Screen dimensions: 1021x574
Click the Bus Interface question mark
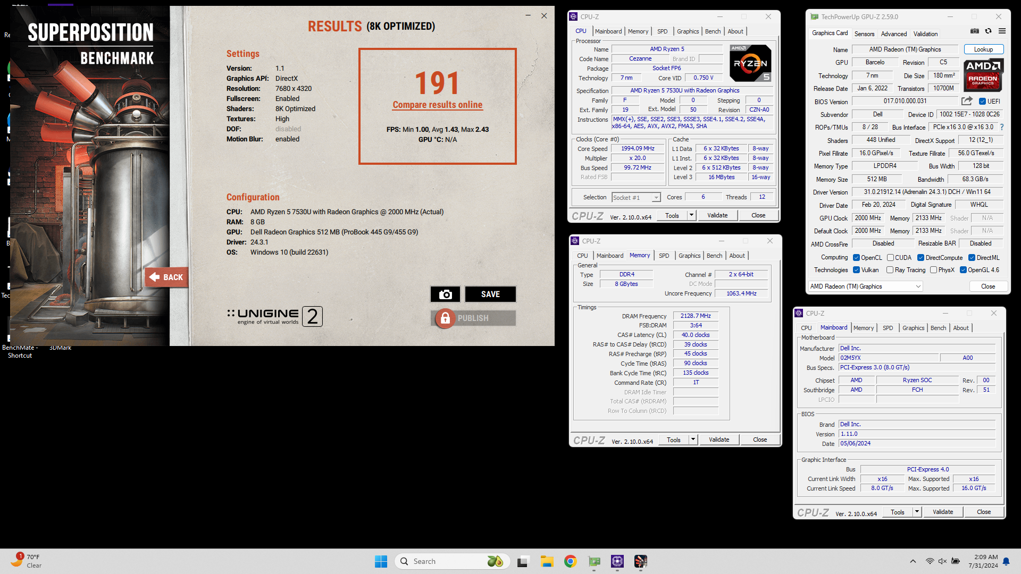pyautogui.click(x=1002, y=128)
